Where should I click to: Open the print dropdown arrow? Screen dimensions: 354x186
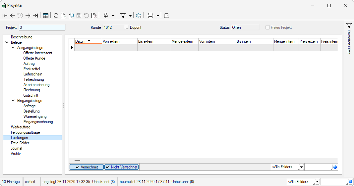pos(158,16)
